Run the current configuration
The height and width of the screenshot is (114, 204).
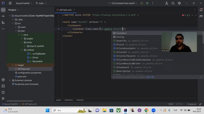click(142, 3)
